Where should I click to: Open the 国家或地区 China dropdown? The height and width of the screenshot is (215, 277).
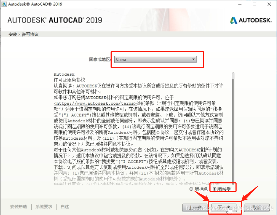coord(155,60)
